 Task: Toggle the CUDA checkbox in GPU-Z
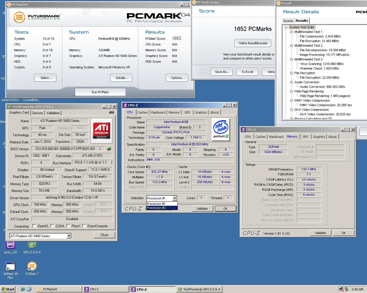coord(52,226)
